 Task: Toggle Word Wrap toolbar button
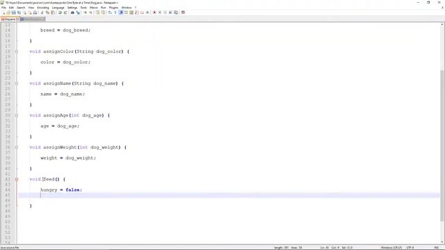point(110,12)
